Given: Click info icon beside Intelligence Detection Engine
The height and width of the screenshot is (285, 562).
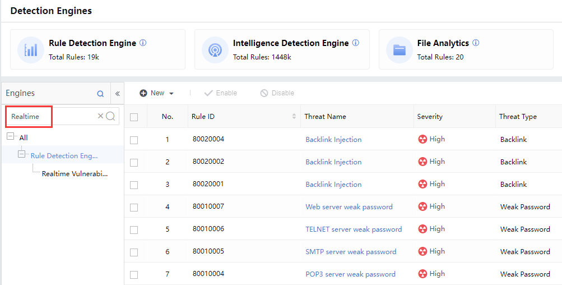Looking at the screenshot, I should [x=356, y=43].
